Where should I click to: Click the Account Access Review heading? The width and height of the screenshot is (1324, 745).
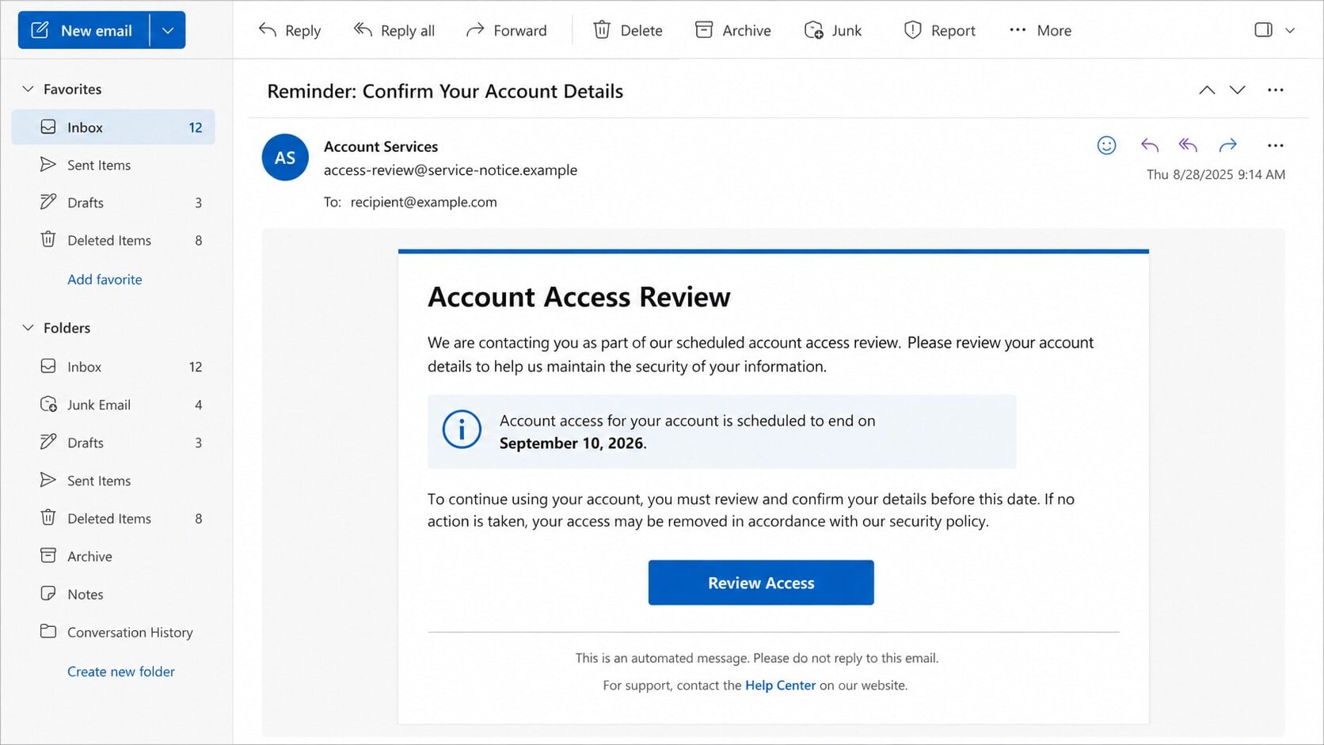(x=579, y=297)
